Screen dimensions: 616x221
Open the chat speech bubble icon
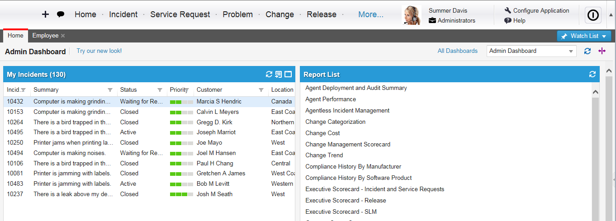click(61, 14)
